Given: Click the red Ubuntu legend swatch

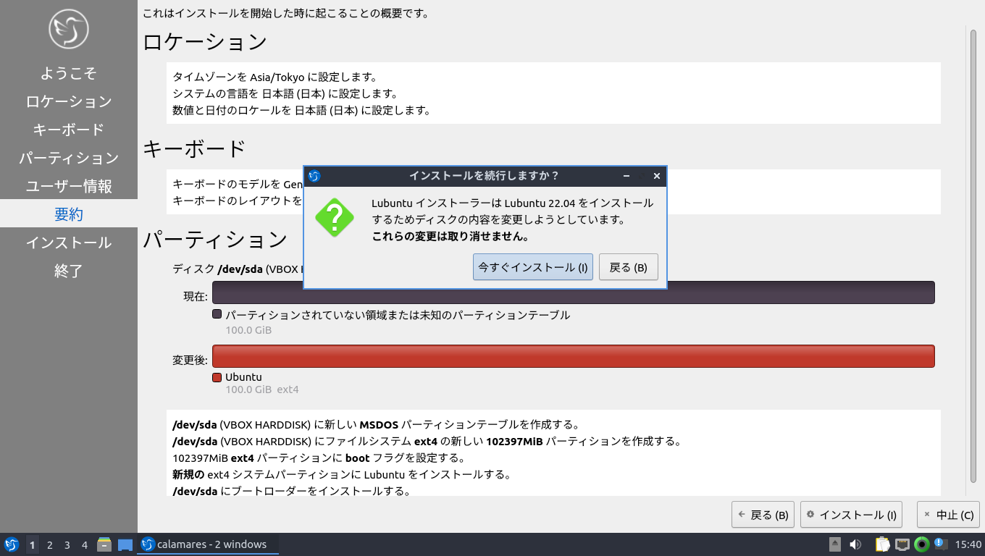Looking at the screenshot, I should 217,377.
